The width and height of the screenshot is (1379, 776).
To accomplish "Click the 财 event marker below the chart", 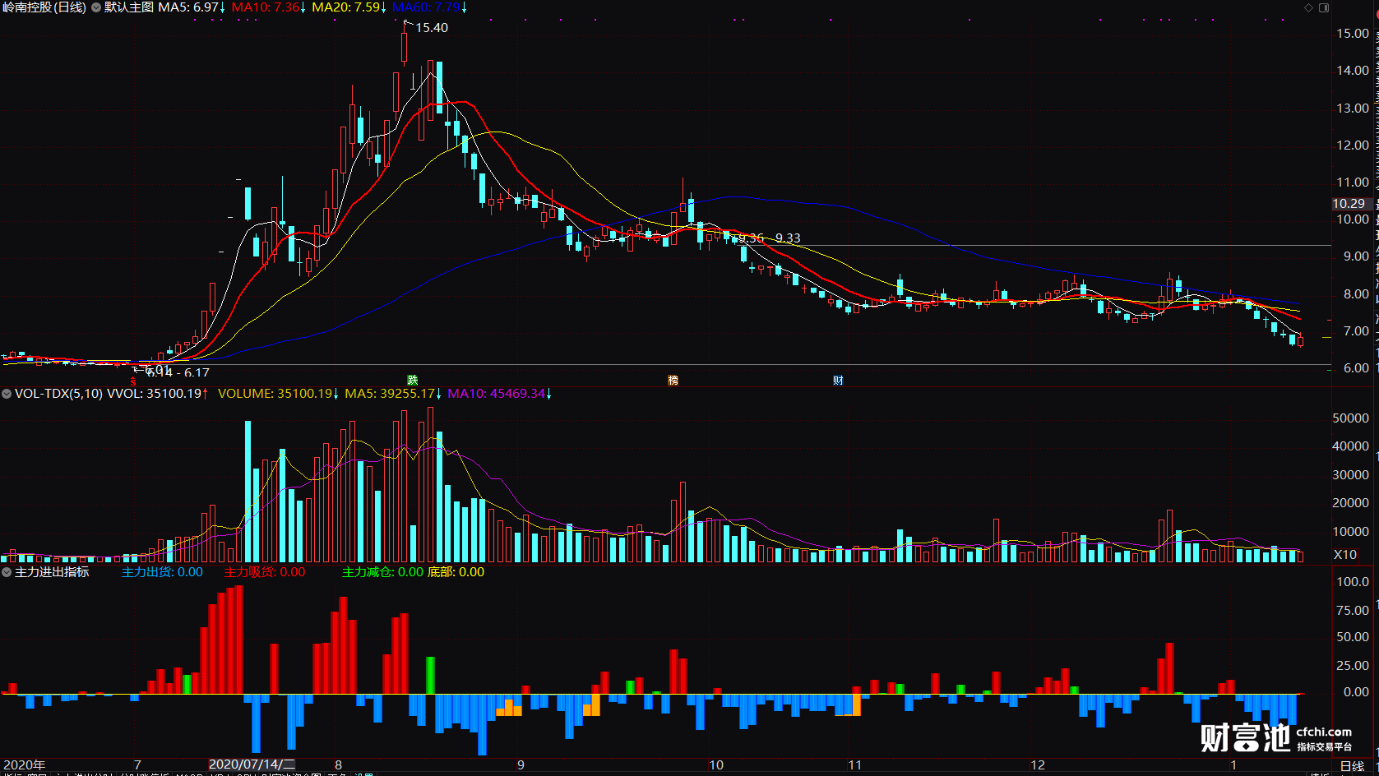I will coord(838,380).
